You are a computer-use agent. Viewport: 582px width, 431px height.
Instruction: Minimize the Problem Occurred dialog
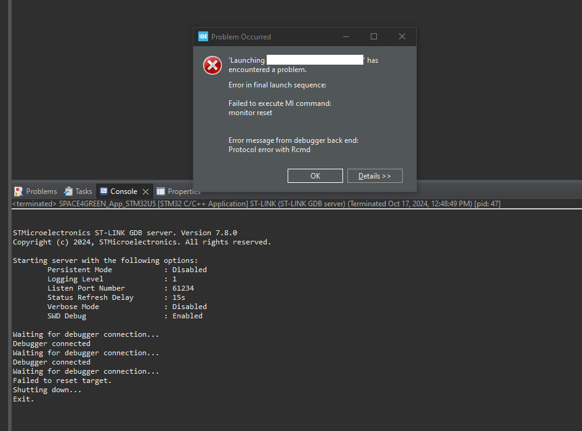346,36
